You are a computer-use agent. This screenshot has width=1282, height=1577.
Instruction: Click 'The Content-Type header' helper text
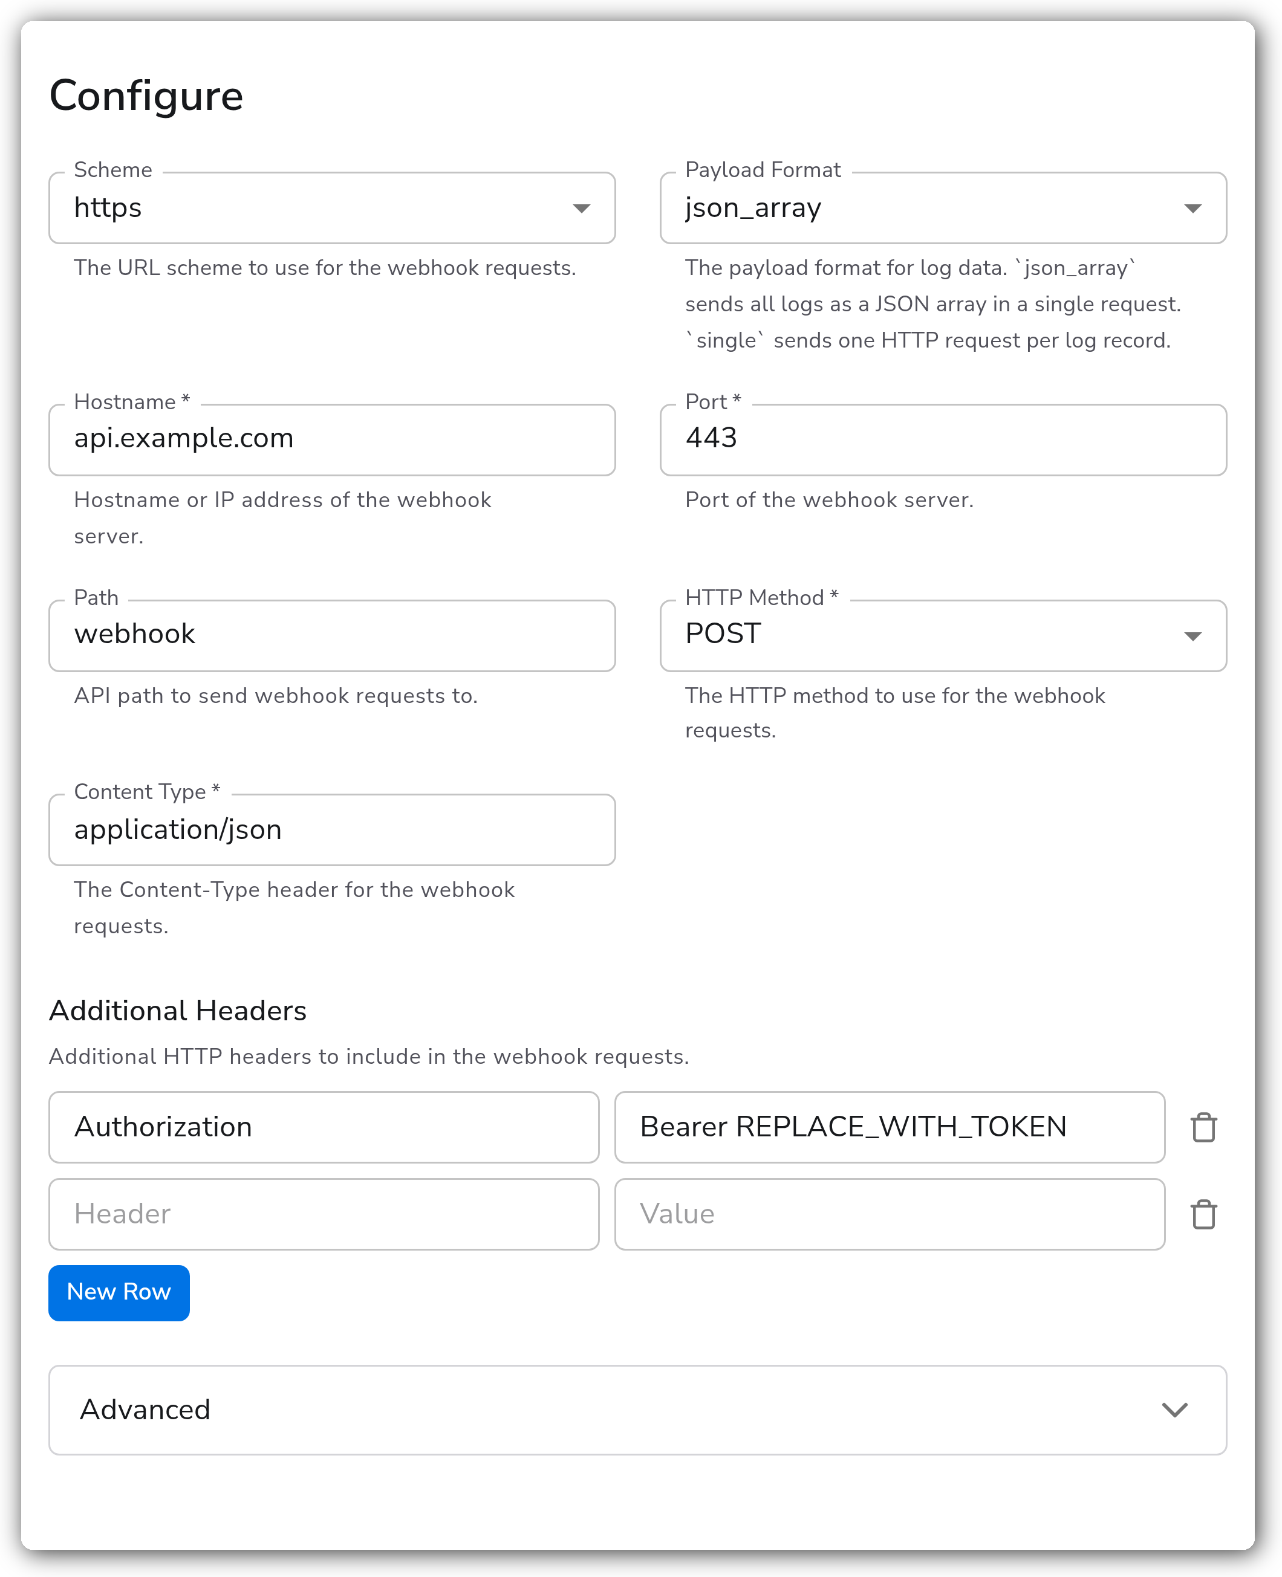coord(294,908)
